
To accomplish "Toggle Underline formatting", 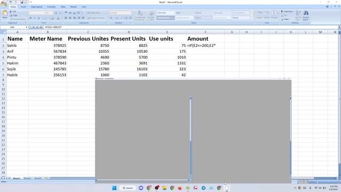I will 39,18.
